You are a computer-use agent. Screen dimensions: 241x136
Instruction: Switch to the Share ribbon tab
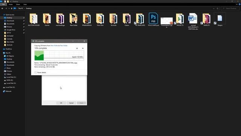[18, 5]
